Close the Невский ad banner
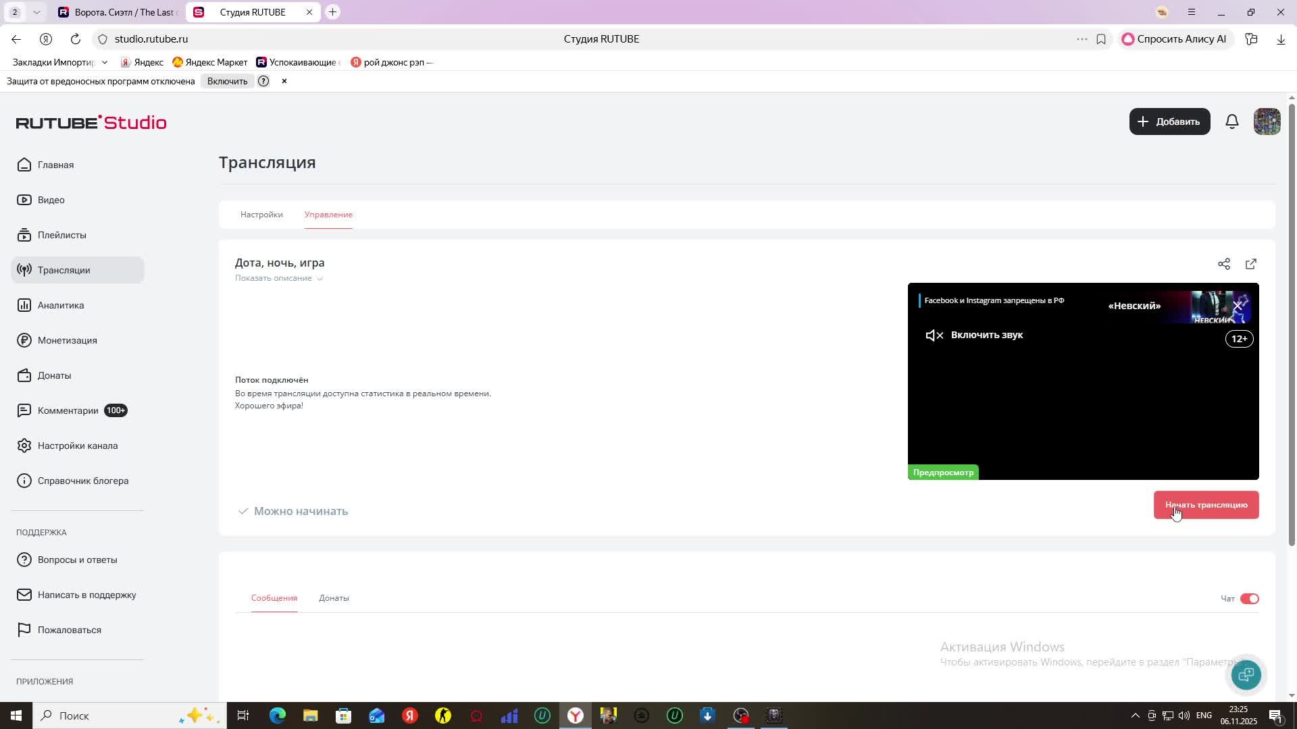Viewport: 1297px width, 729px height. click(1238, 306)
